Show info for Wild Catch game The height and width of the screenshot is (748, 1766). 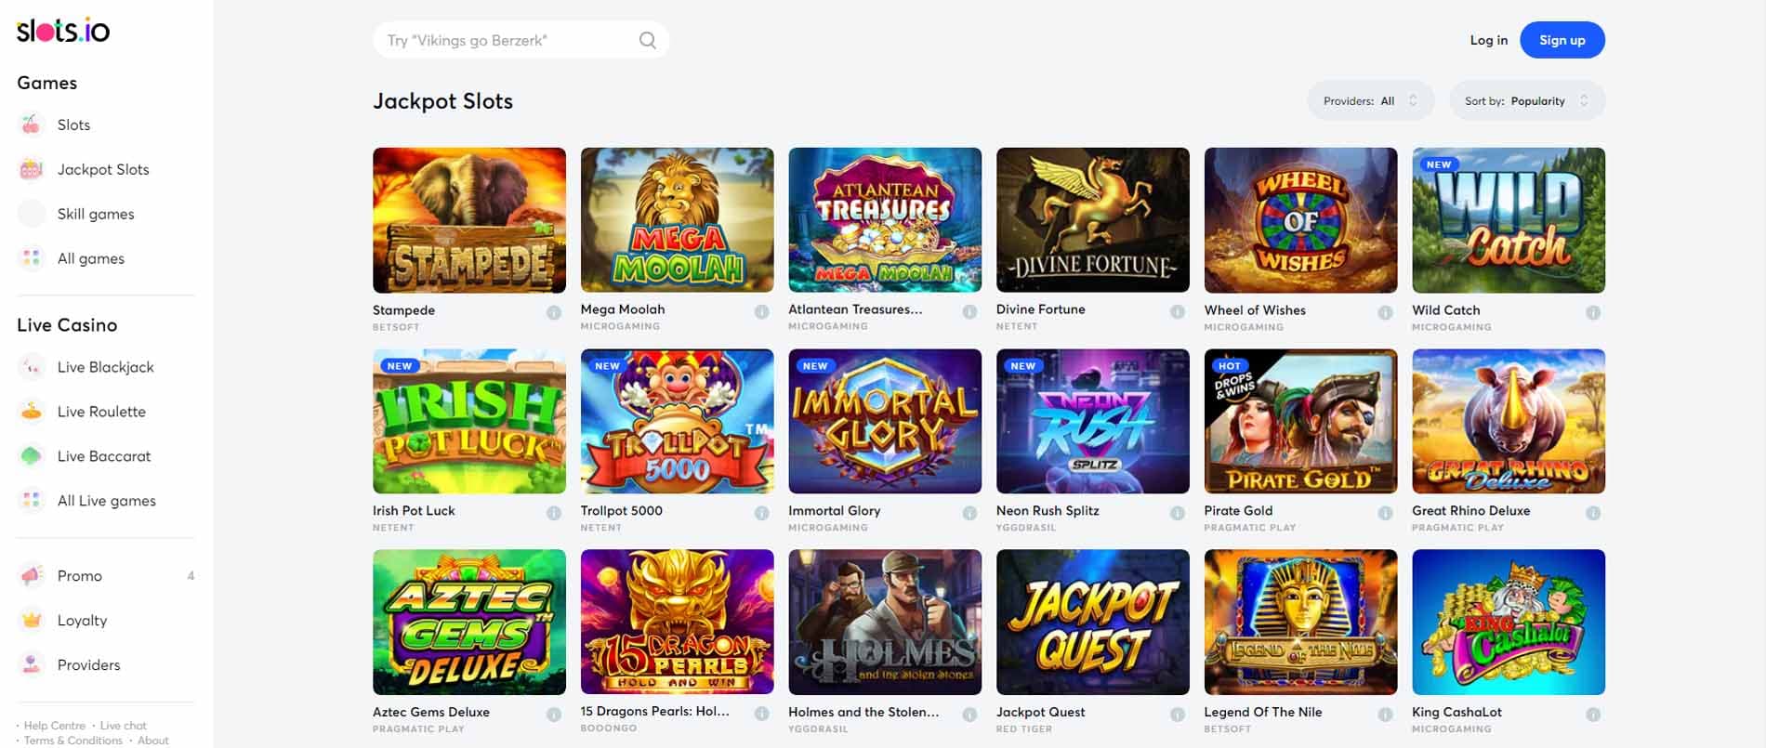pyautogui.click(x=1593, y=312)
